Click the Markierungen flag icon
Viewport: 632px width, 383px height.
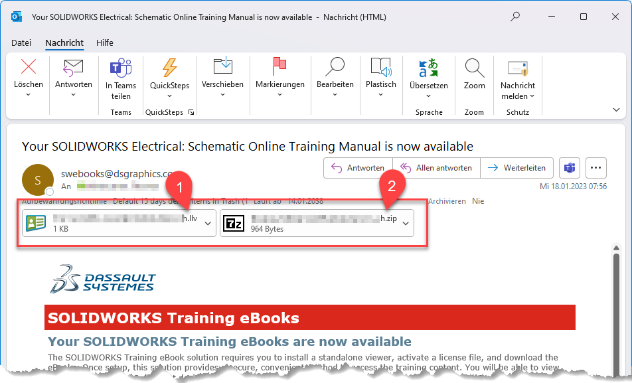click(x=279, y=66)
